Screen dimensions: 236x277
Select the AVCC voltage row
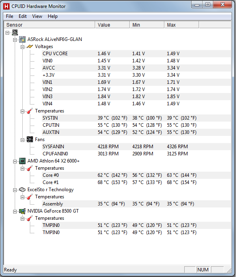click(x=136, y=68)
